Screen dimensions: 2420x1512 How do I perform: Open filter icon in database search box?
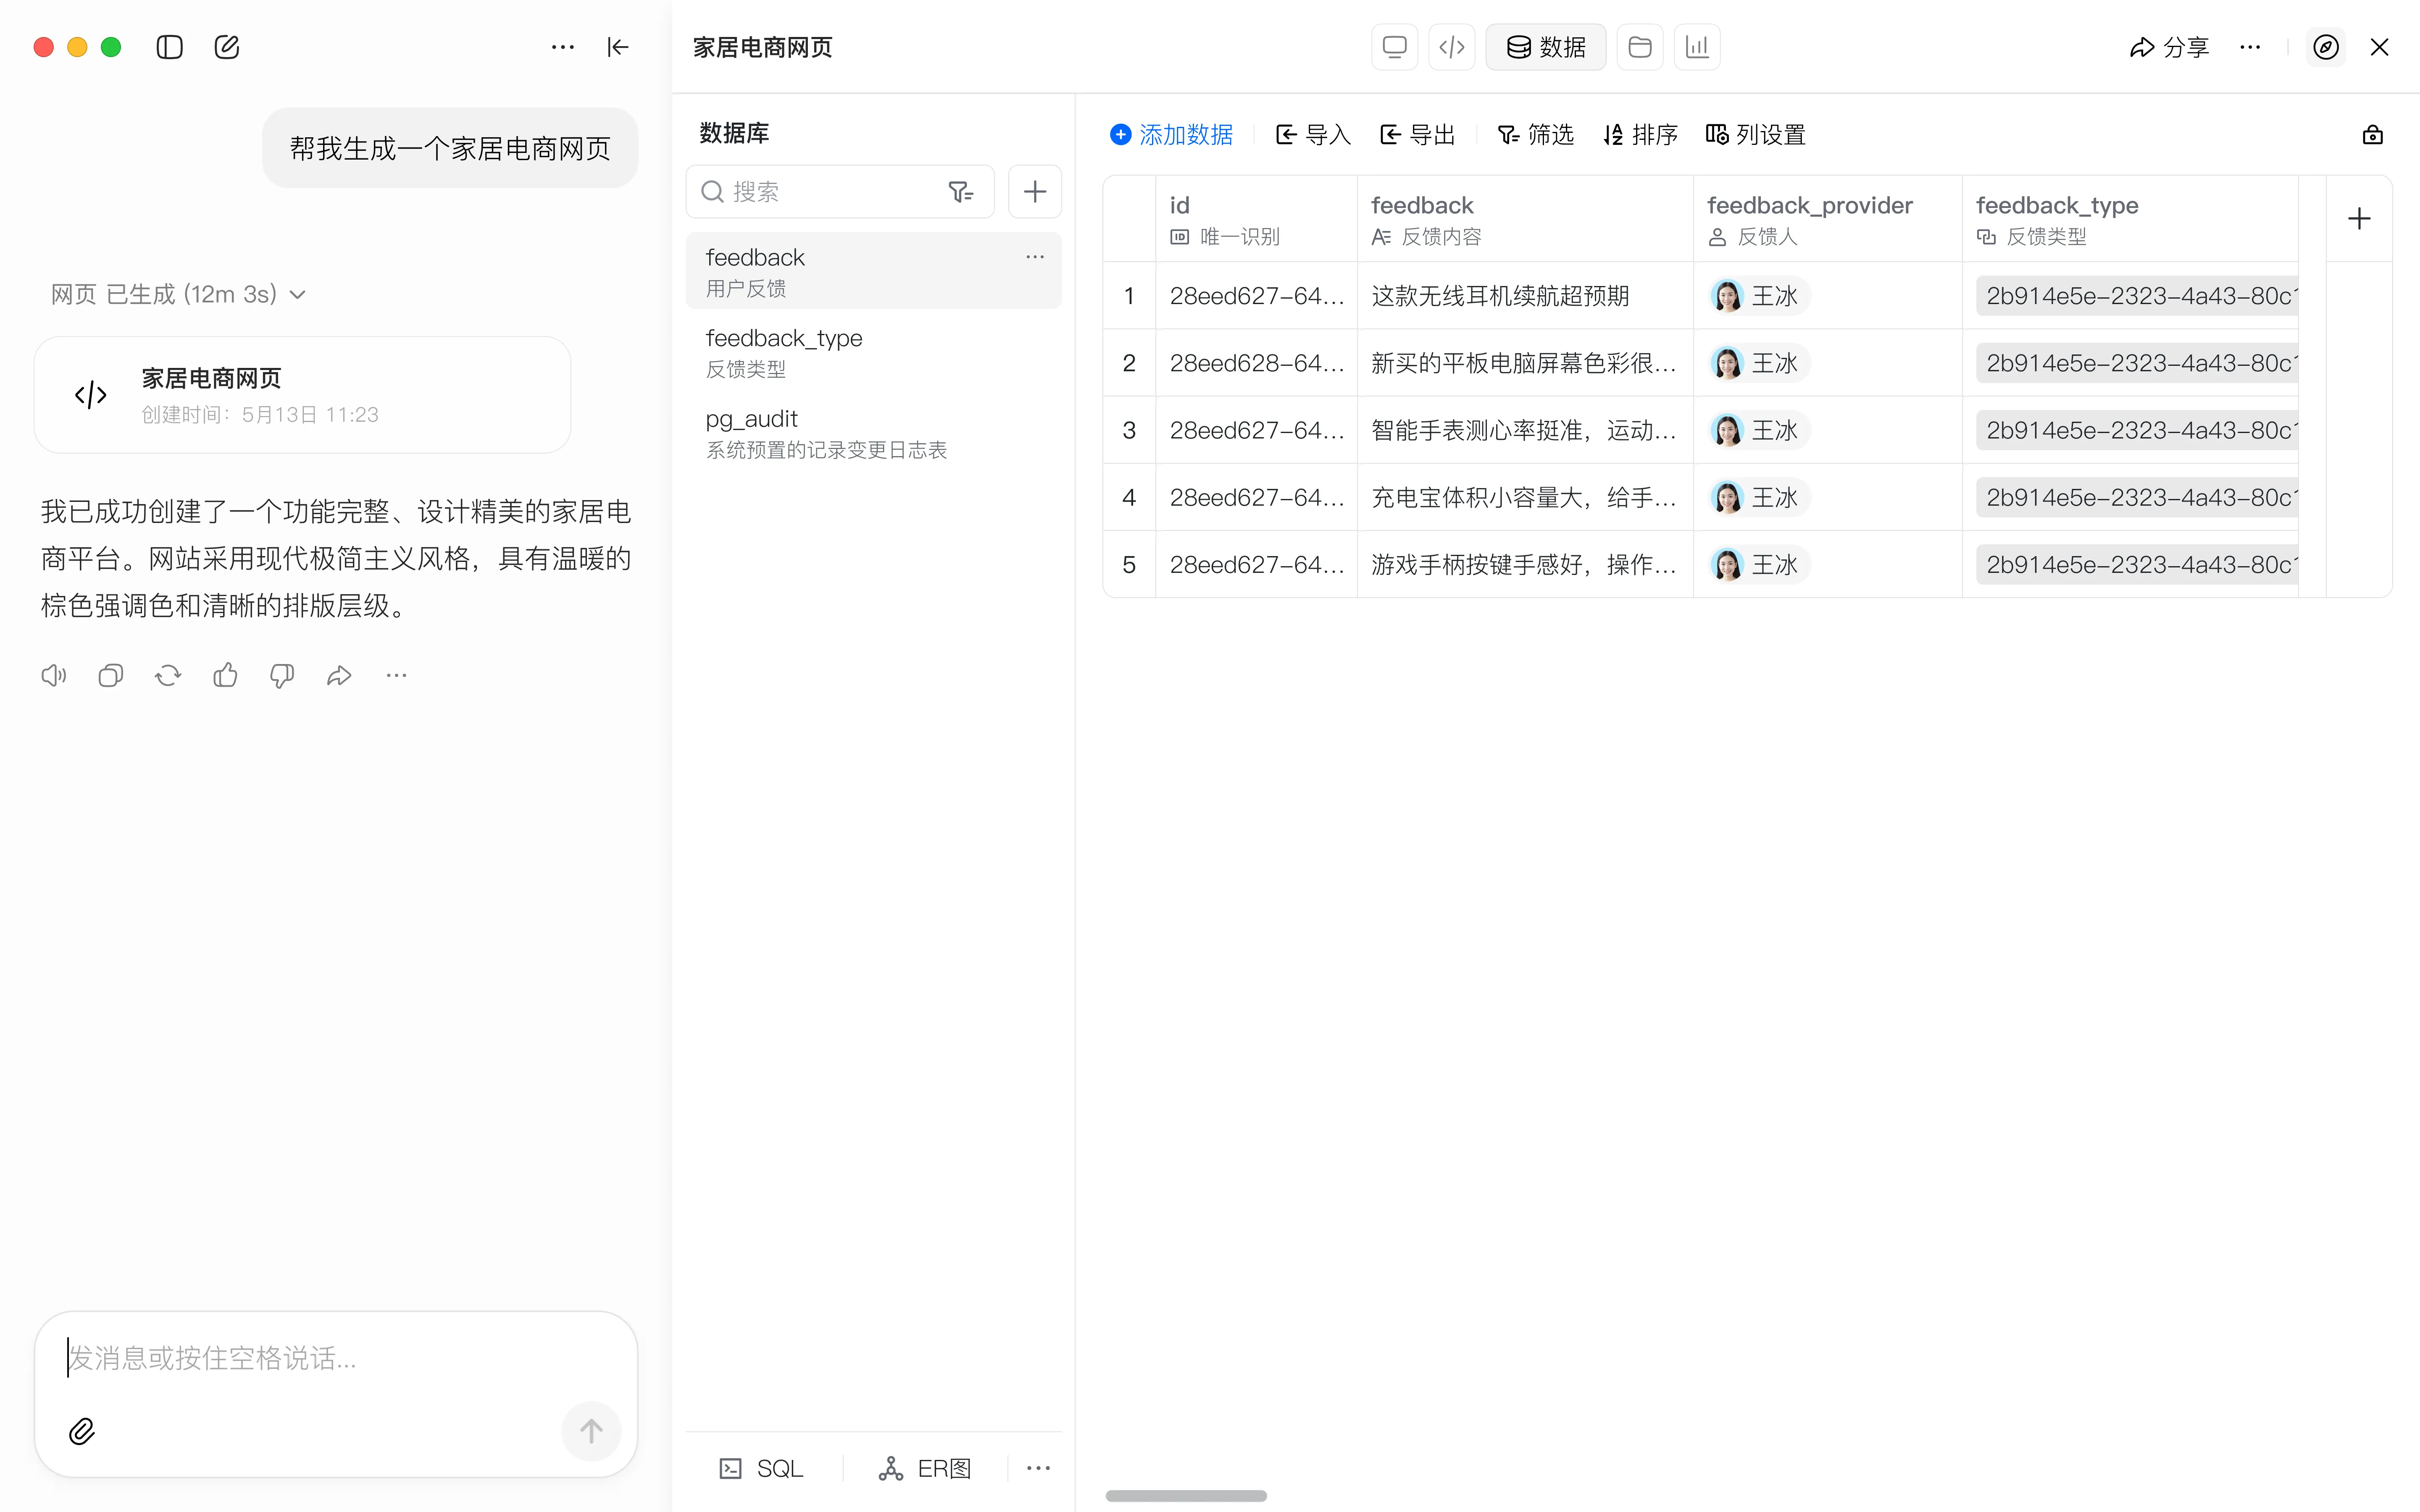[961, 192]
